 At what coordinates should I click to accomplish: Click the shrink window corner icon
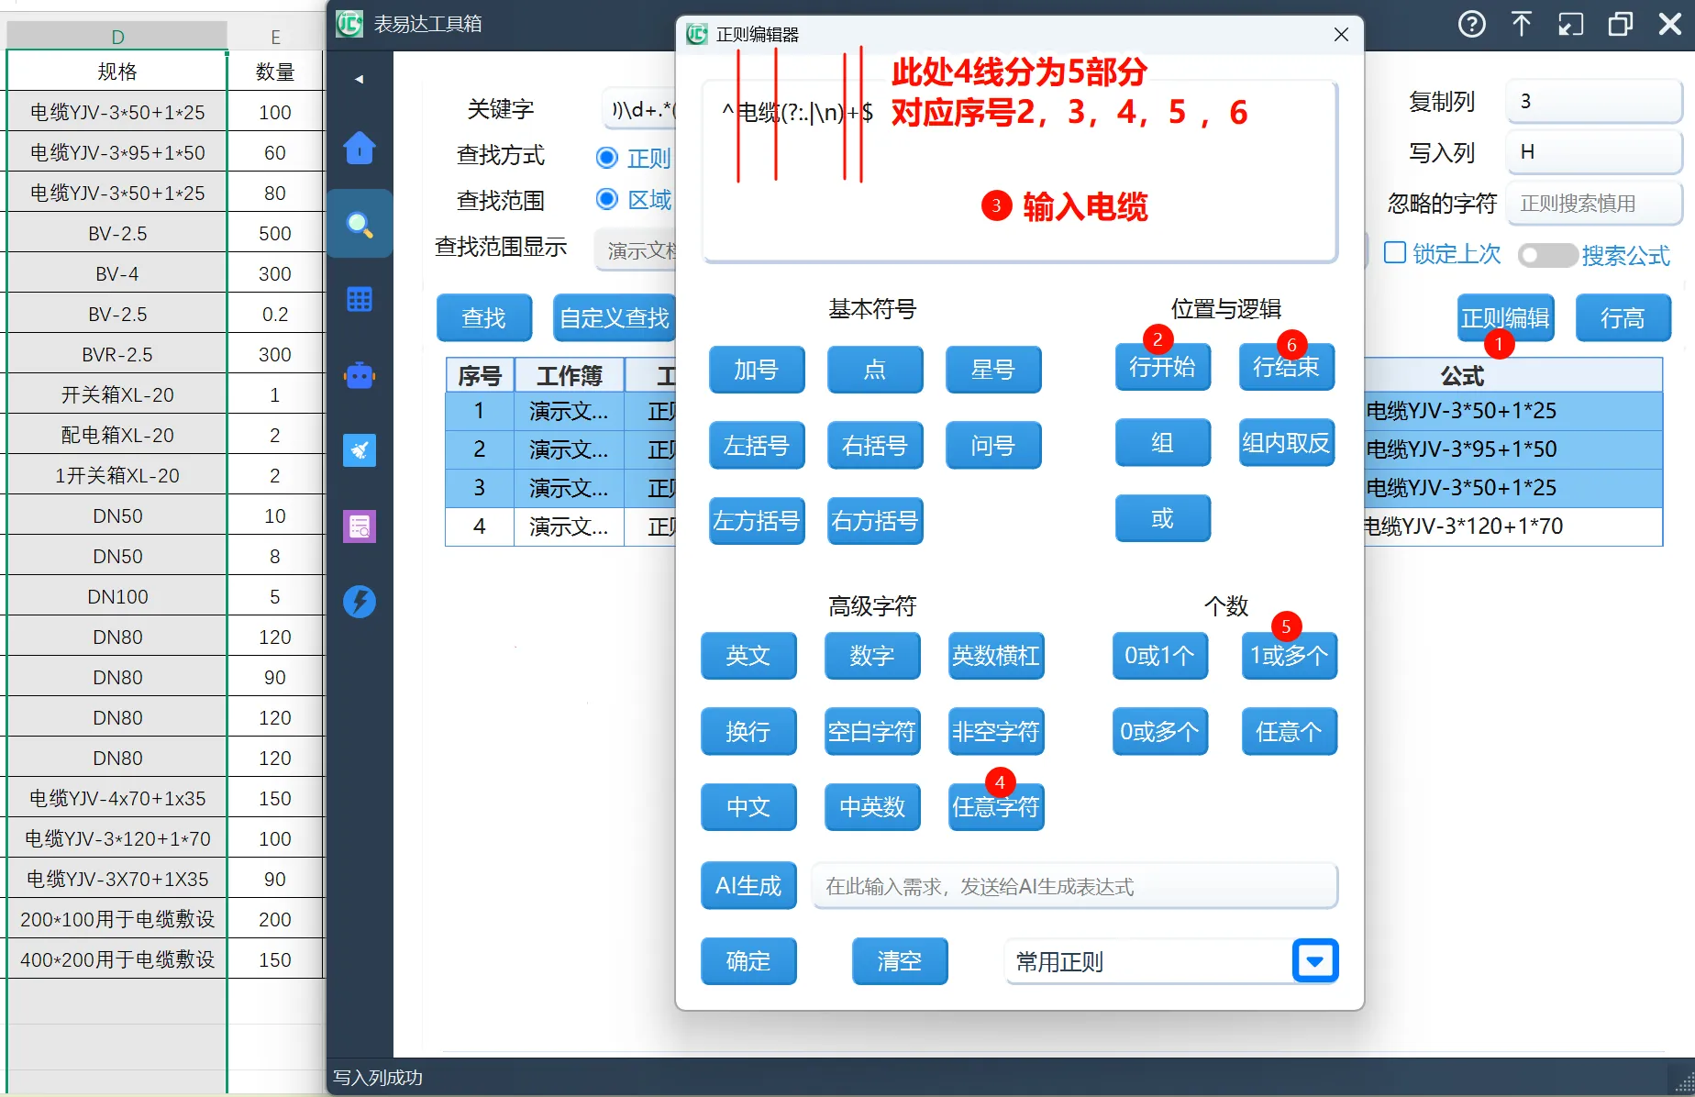(x=1571, y=24)
